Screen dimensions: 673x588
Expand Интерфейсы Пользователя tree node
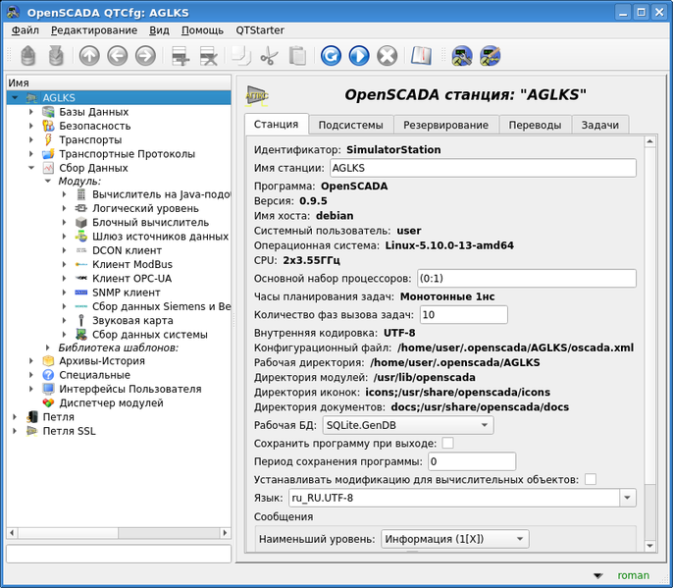click(31, 389)
